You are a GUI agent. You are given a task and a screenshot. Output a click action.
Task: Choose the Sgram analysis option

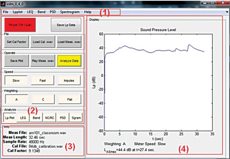pyautogui.click(x=76, y=118)
